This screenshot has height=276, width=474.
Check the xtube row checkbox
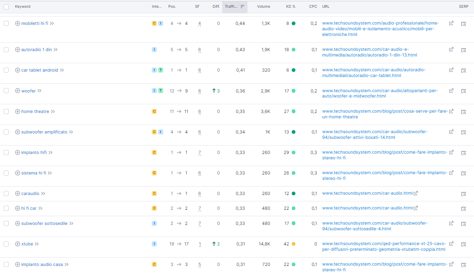6,244
